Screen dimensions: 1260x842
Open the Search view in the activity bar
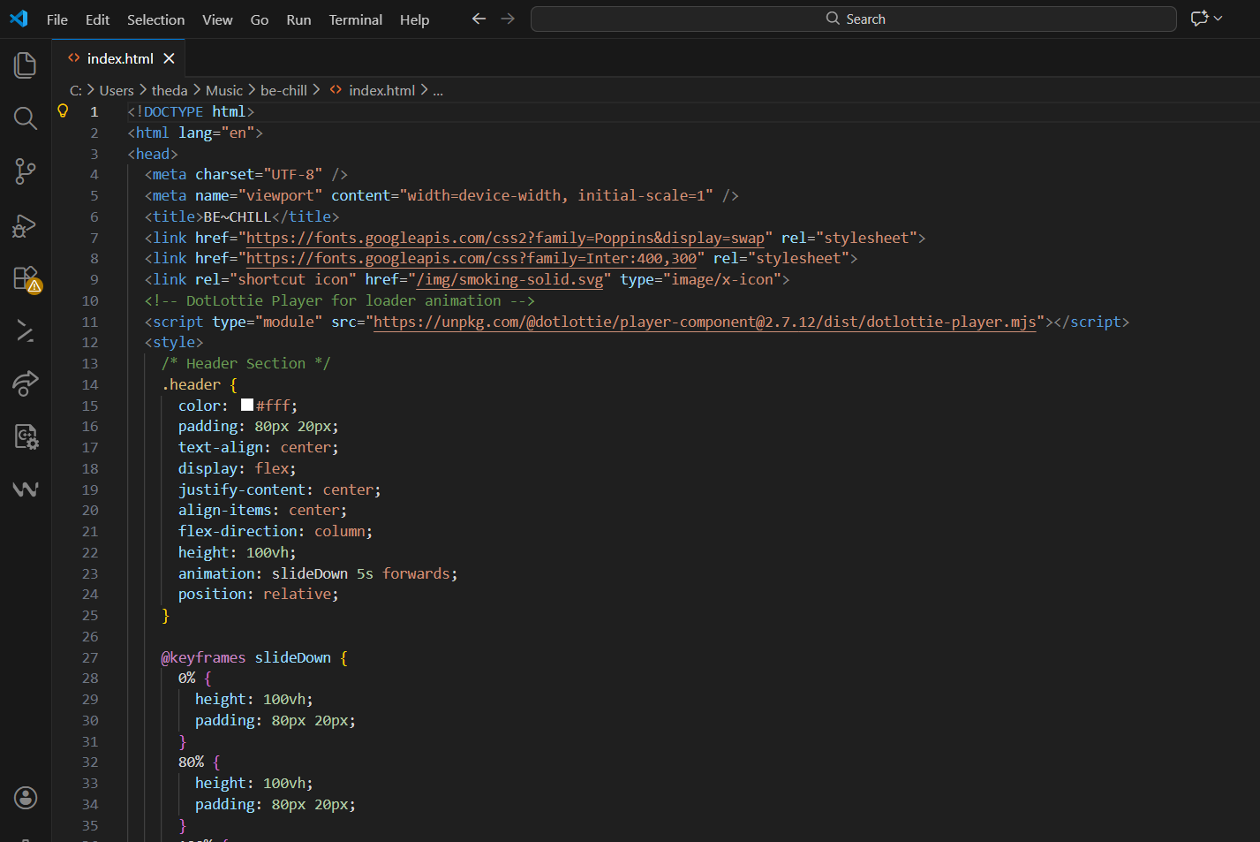(x=26, y=118)
